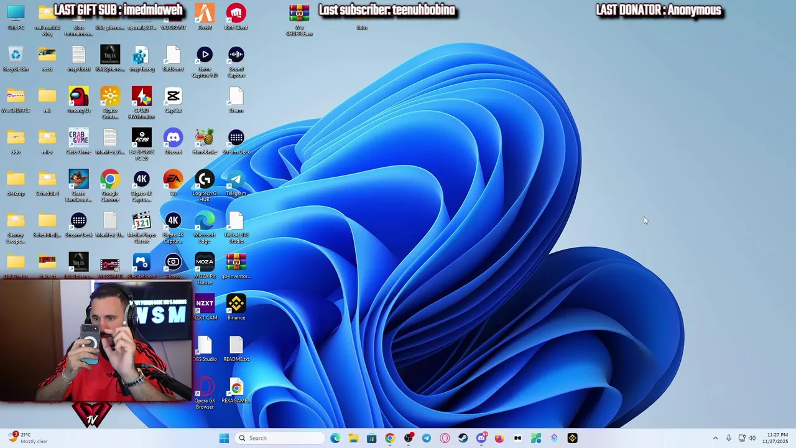This screenshot has height=448, width=796.
Task: Select the REXAGAME Chrome shortcut
Action: (236, 391)
